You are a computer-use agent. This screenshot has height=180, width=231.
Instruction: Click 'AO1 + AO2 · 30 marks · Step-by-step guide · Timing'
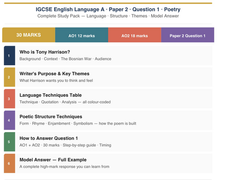point(65,145)
